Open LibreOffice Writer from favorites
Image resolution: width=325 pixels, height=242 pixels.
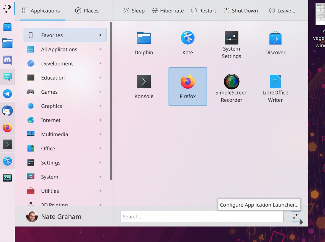coord(275,87)
